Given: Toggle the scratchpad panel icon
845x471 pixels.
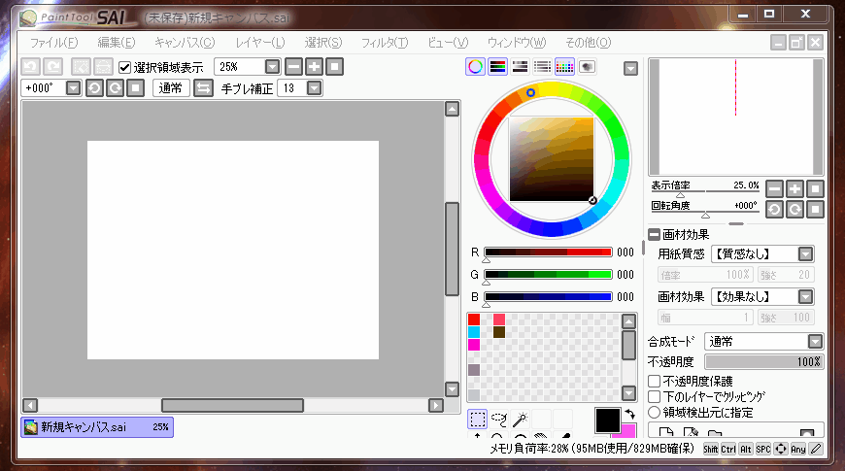Looking at the screenshot, I should pyautogui.click(x=587, y=66).
